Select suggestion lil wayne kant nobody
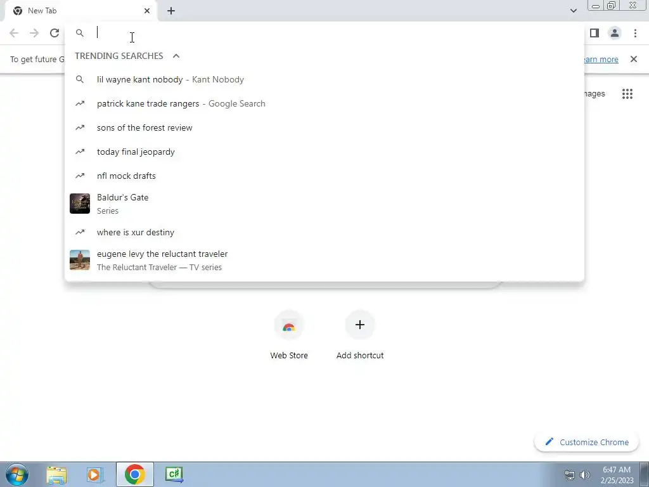The height and width of the screenshot is (487, 649). coord(324,79)
